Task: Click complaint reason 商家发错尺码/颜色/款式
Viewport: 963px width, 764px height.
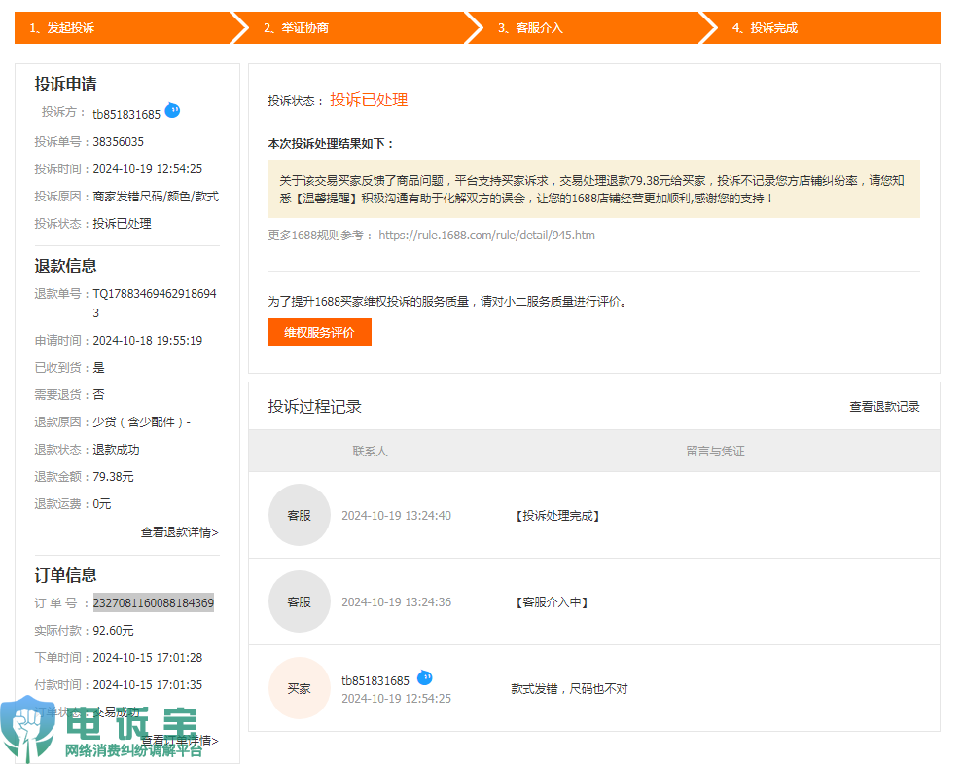Action: point(156,196)
